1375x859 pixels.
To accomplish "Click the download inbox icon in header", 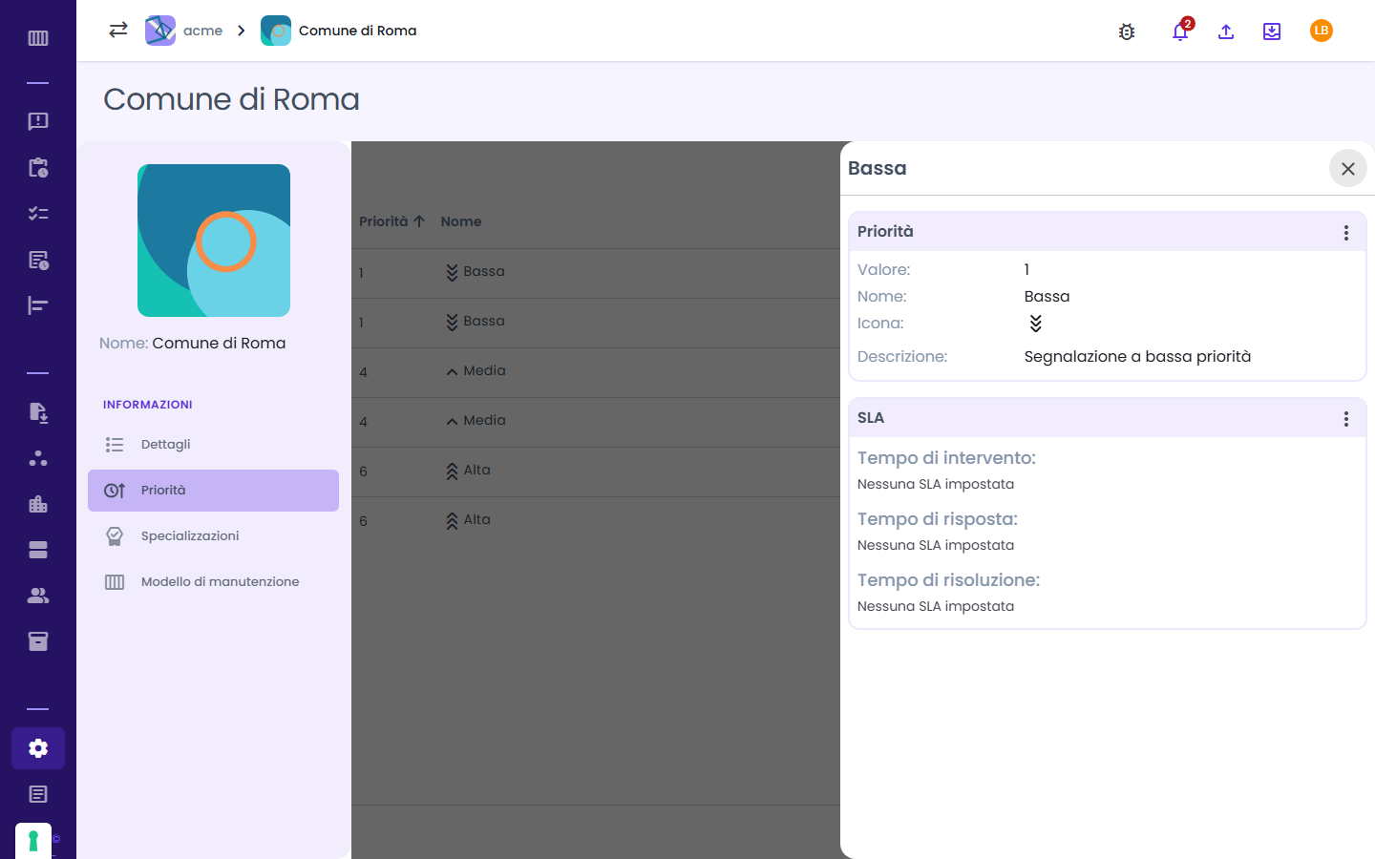I will click(x=1272, y=31).
